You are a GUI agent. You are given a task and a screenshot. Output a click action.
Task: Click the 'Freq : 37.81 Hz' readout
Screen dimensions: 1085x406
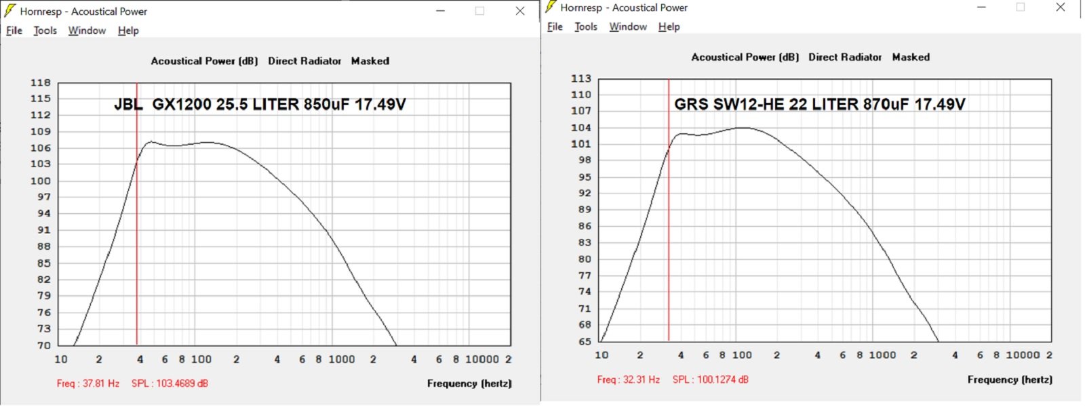coord(88,384)
